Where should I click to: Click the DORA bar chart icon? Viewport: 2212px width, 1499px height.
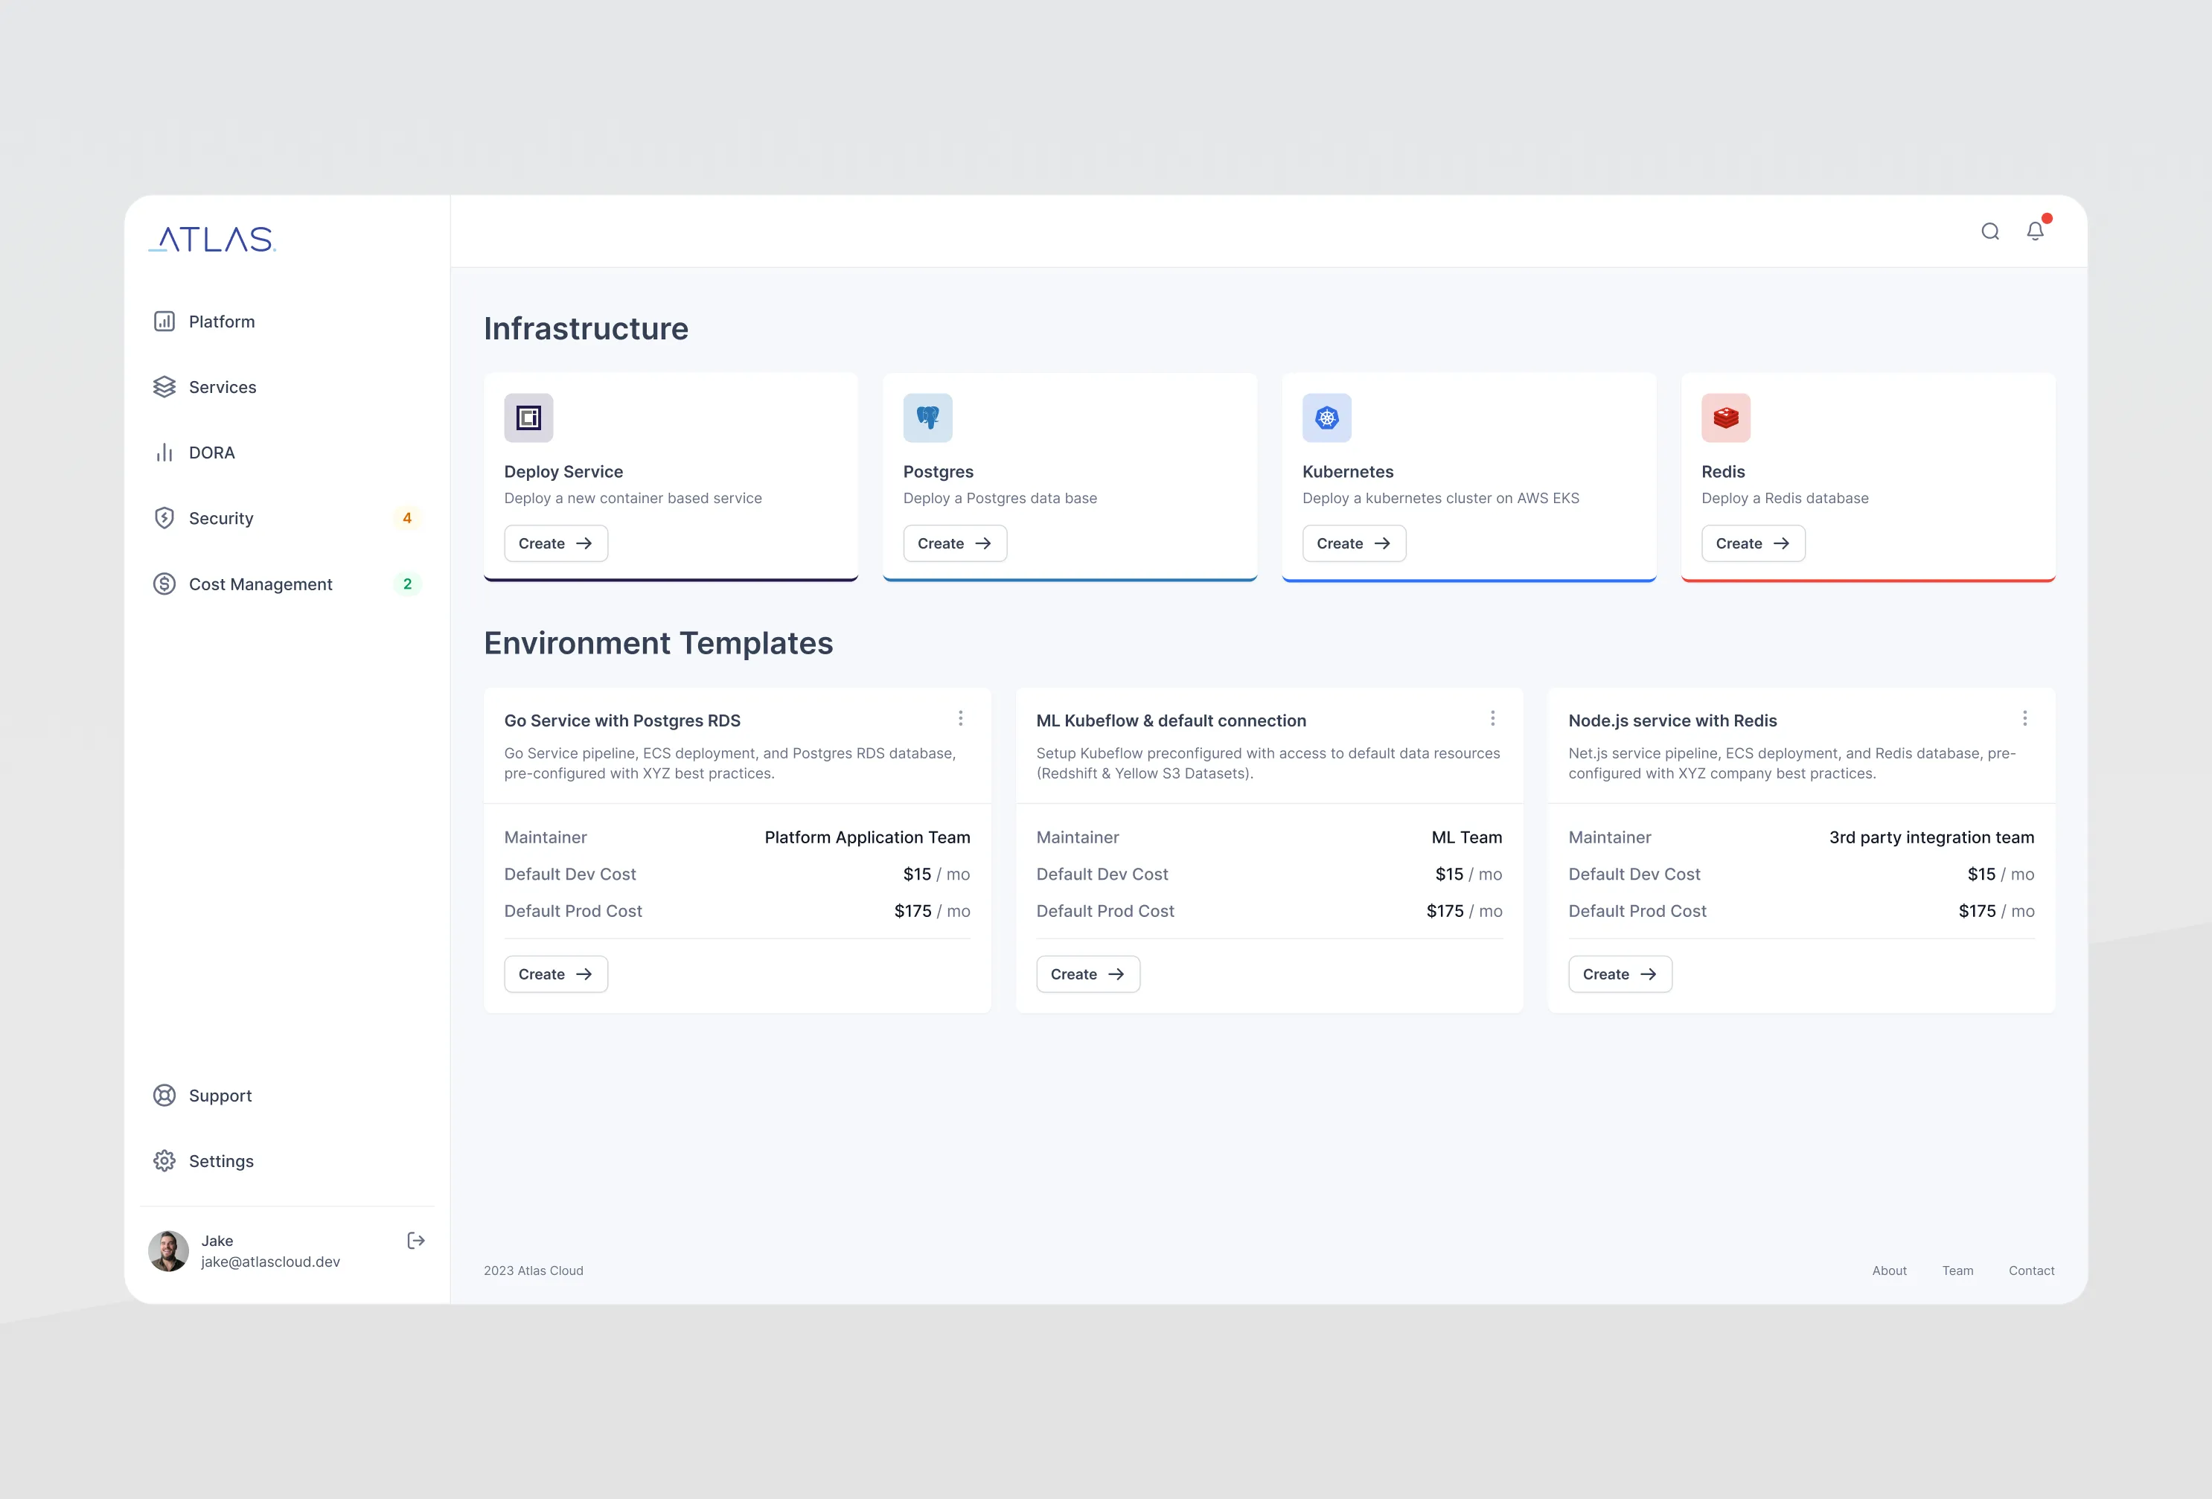(x=164, y=453)
